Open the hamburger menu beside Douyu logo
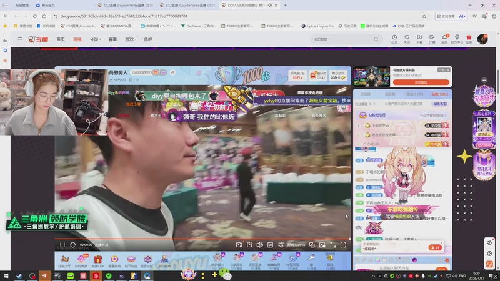The width and height of the screenshot is (500, 281). click(x=20, y=39)
